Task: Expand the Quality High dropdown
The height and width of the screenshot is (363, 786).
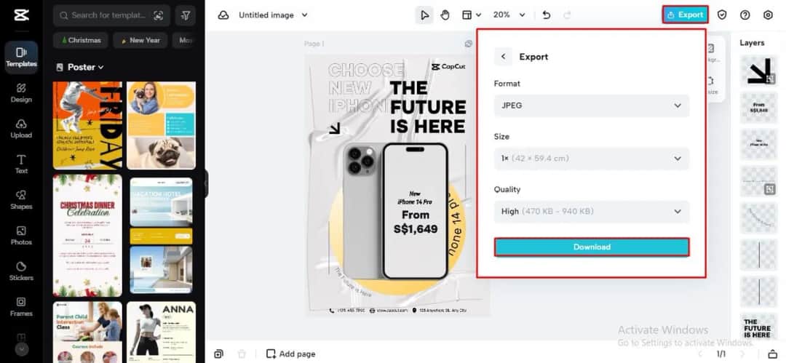Action: tap(591, 211)
